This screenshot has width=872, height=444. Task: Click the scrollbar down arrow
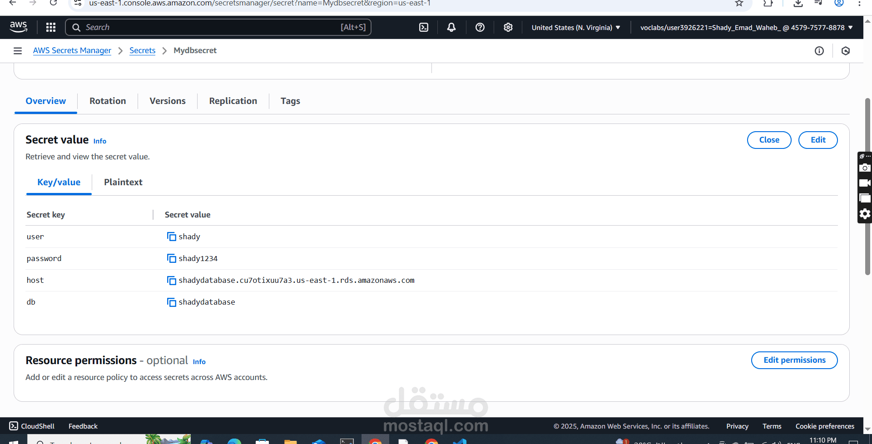(867, 429)
